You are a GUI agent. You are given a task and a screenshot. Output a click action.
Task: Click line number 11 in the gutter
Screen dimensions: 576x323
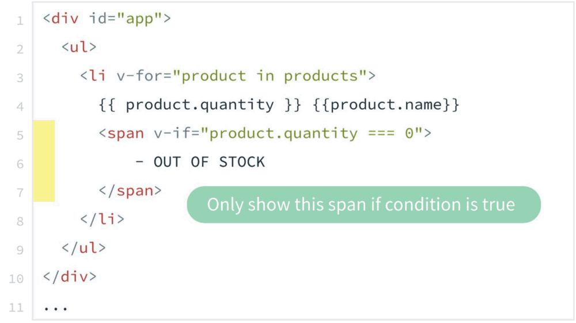point(17,307)
